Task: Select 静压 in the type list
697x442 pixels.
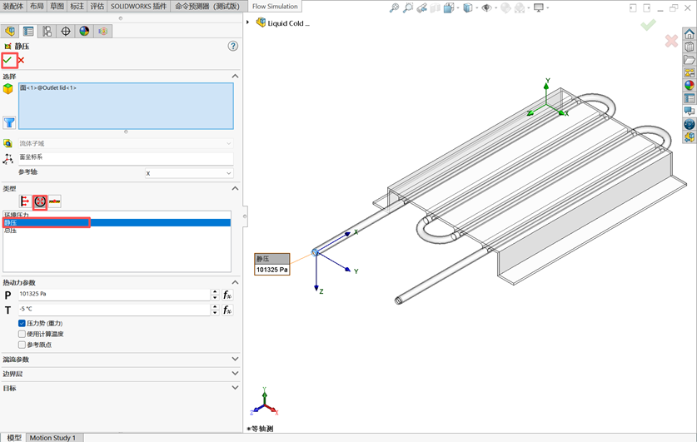Action: point(117,222)
